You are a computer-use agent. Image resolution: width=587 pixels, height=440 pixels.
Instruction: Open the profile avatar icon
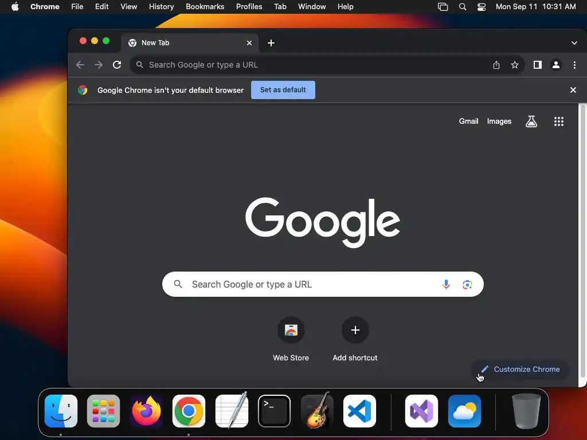click(556, 65)
